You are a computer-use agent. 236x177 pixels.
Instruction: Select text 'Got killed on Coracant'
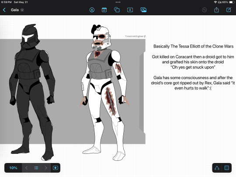pyautogui.click(x=172, y=57)
